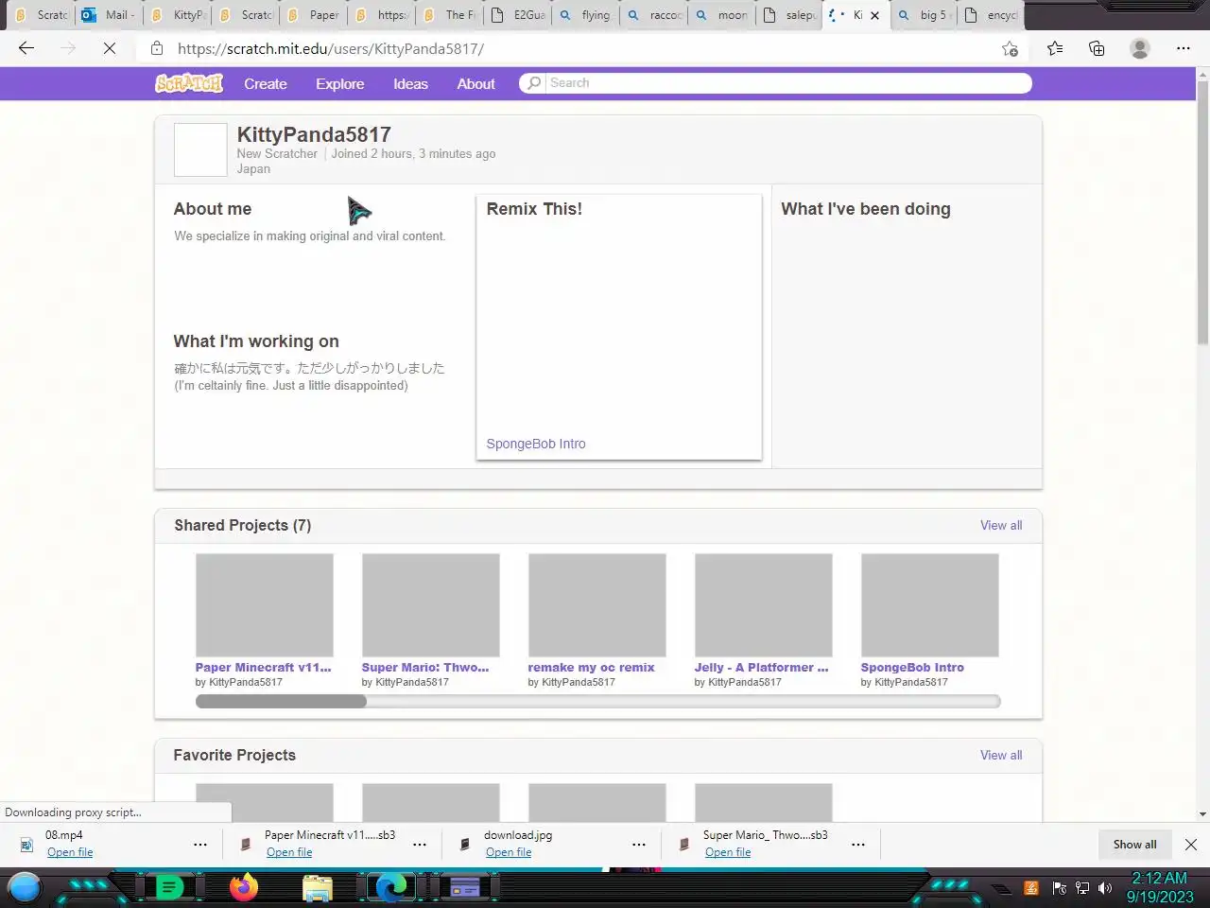Image resolution: width=1210 pixels, height=908 pixels.
Task: Click the network icon in system tray
Action: coord(1082,888)
